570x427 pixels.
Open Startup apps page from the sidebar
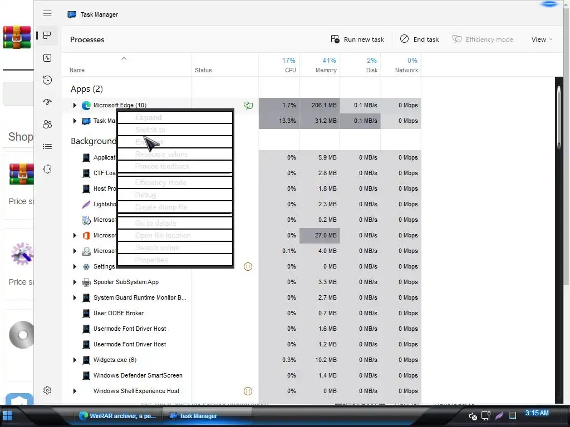[47, 102]
